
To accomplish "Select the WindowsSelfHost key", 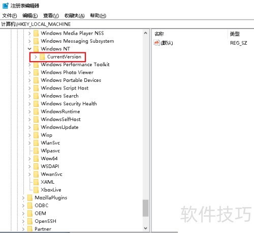I will [x=60, y=120].
